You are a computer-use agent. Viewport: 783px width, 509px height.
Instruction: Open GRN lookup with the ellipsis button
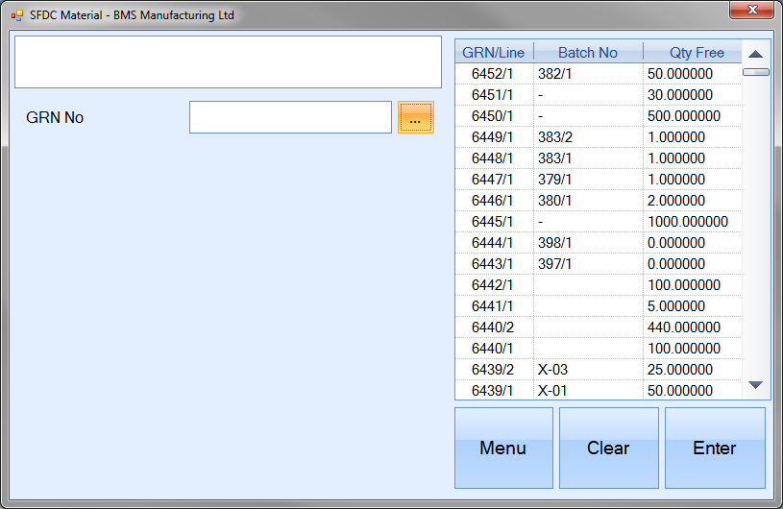click(415, 118)
